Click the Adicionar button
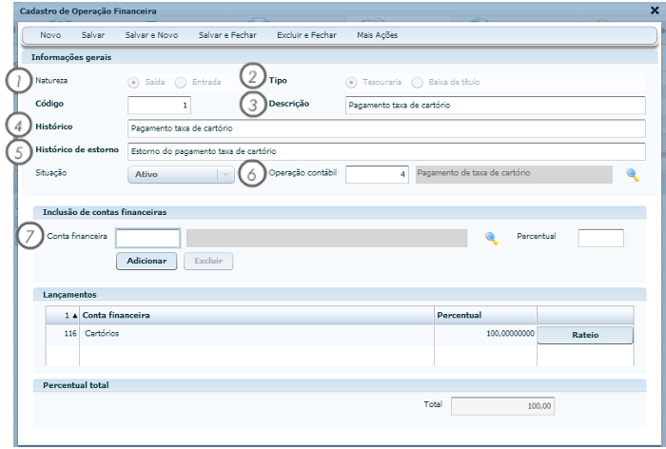The height and width of the screenshot is (449, 666). [x=147, y=261]
